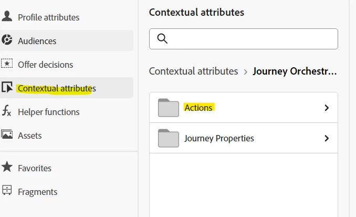Screen dimensions: 356x217
Task: Click the Helper functions fx icon
Action: [7, 111]
